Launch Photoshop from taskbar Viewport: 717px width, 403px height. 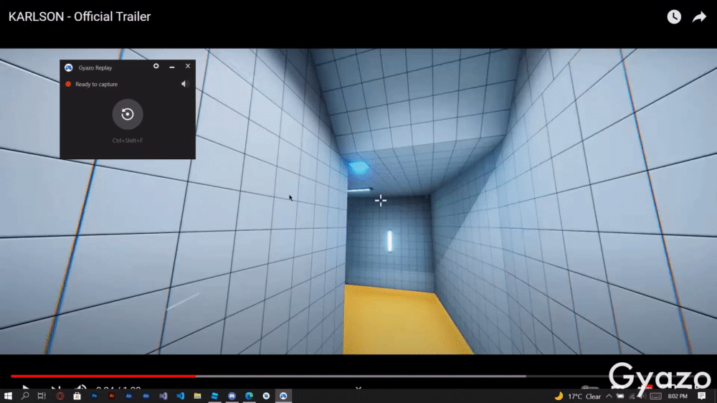[x=94, y=396]
